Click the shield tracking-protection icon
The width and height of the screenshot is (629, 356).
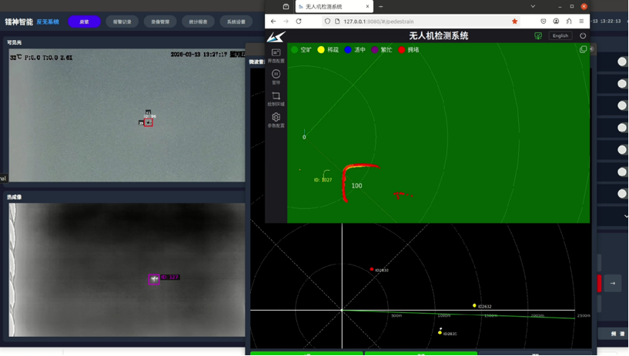pos(327,22)
